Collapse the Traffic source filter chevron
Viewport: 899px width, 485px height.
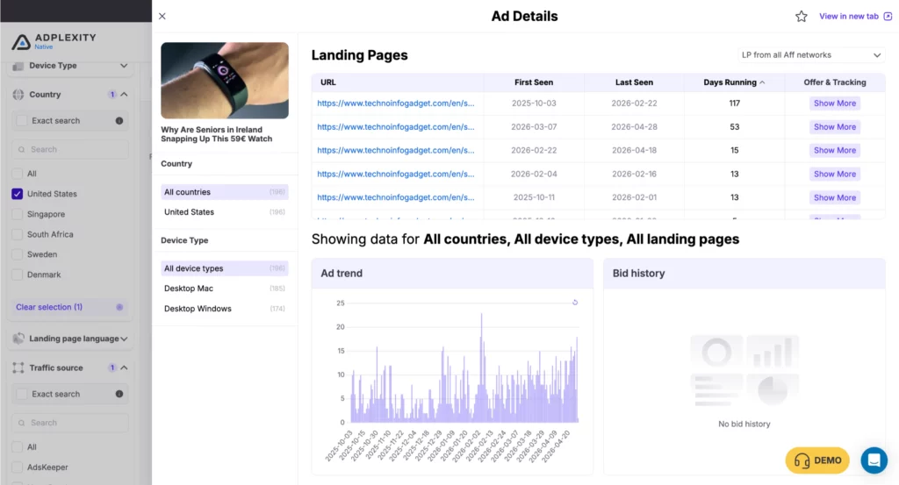[124, 367]
